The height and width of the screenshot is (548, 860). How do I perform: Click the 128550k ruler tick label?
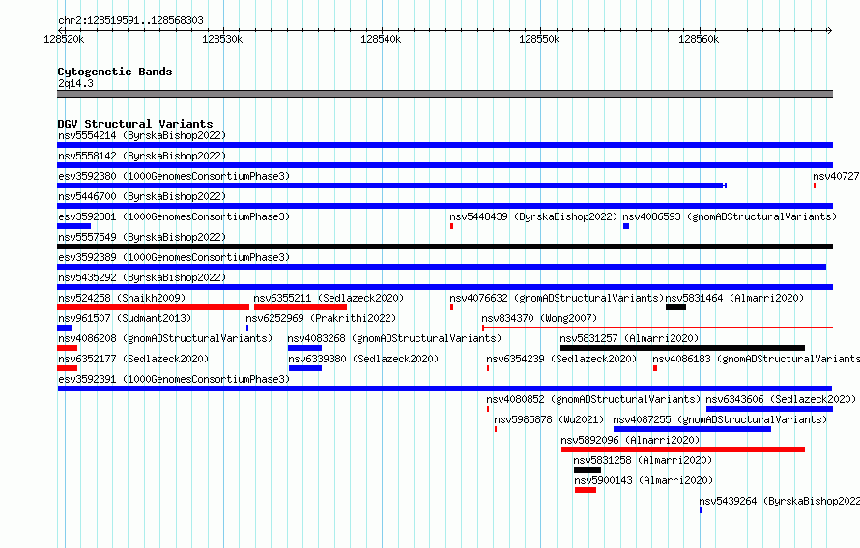tap(539, 39)
